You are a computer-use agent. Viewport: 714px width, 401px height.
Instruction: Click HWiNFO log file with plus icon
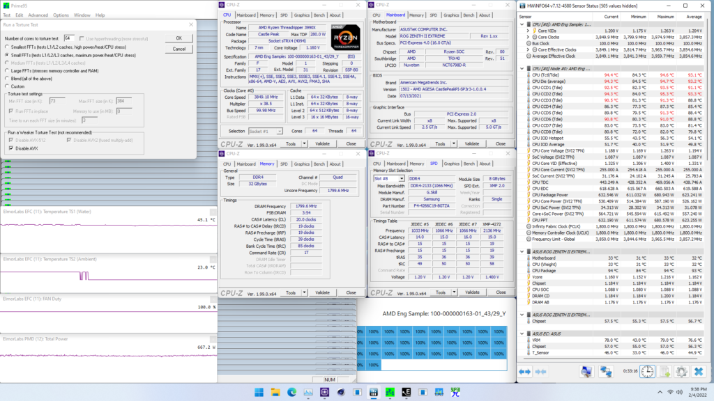[x=664, y=372]
